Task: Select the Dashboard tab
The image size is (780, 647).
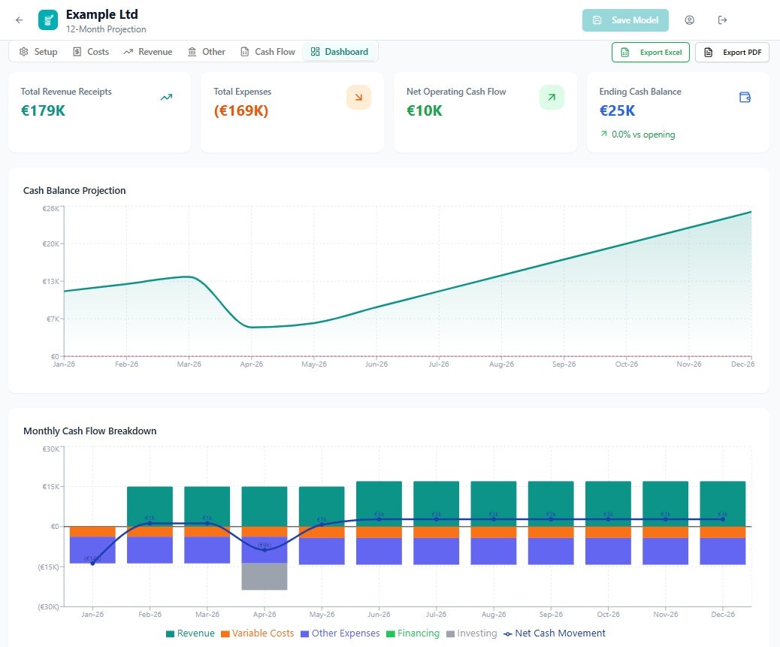Action: 340,52
